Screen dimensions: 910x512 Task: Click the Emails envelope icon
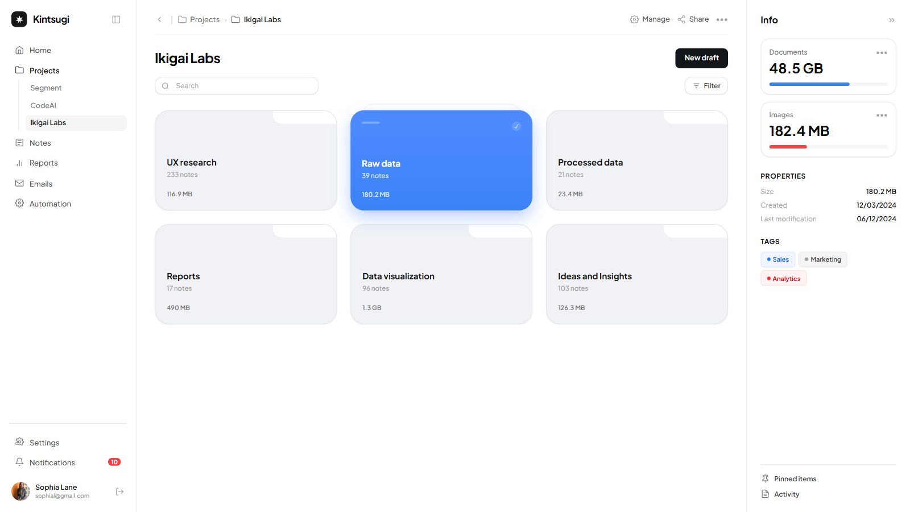[19, 183]
